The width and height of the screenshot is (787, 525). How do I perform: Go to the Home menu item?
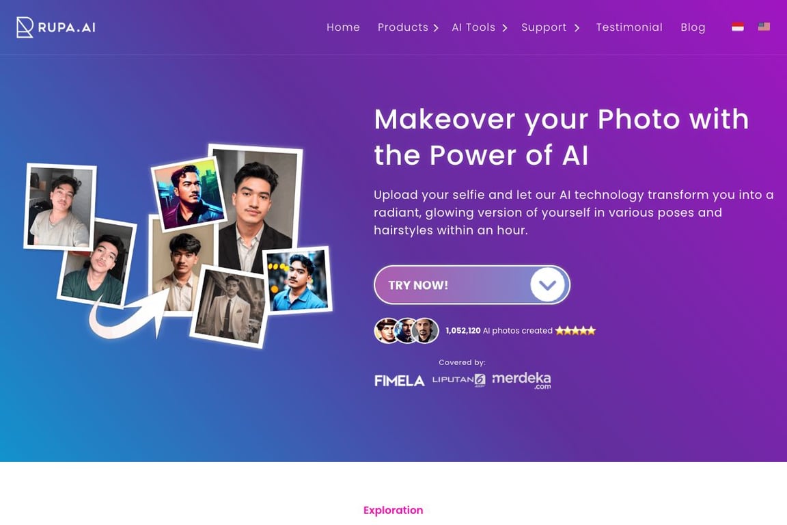tap(344, 27)
